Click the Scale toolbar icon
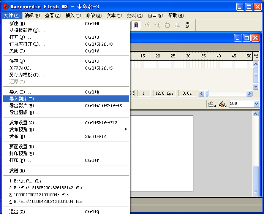 point(177,25)
